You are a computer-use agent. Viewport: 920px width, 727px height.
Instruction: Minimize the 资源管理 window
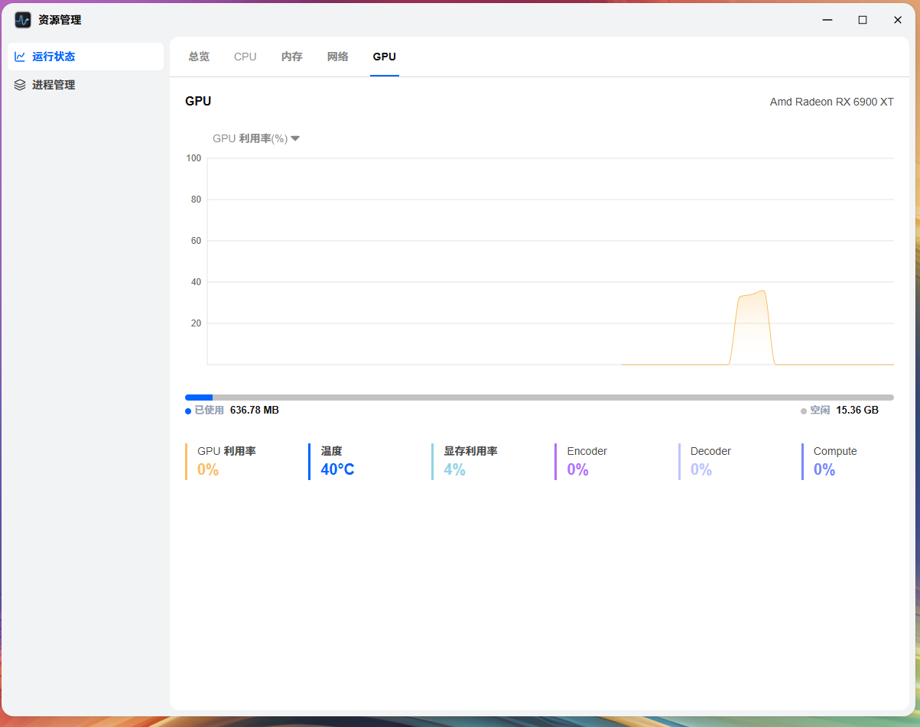pos(827,20)
